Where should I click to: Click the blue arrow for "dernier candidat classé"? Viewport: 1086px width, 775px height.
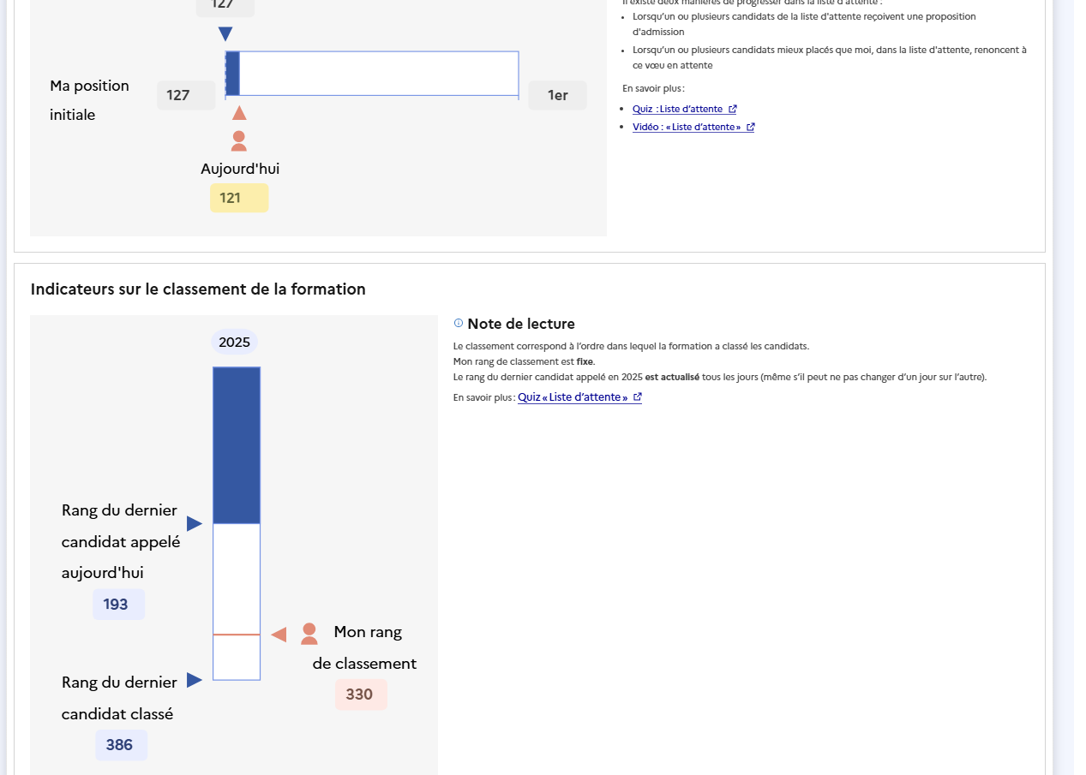(x=195, y=680)
